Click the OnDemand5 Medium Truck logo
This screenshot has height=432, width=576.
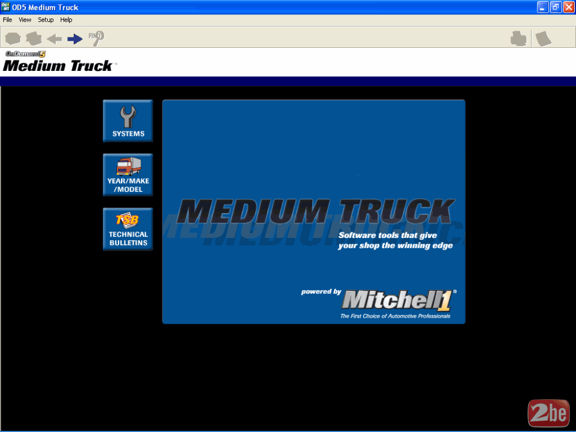60,62
